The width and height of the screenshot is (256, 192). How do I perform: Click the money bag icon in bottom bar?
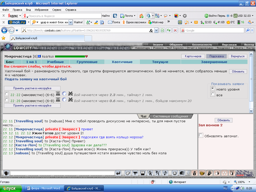[194, 173]
